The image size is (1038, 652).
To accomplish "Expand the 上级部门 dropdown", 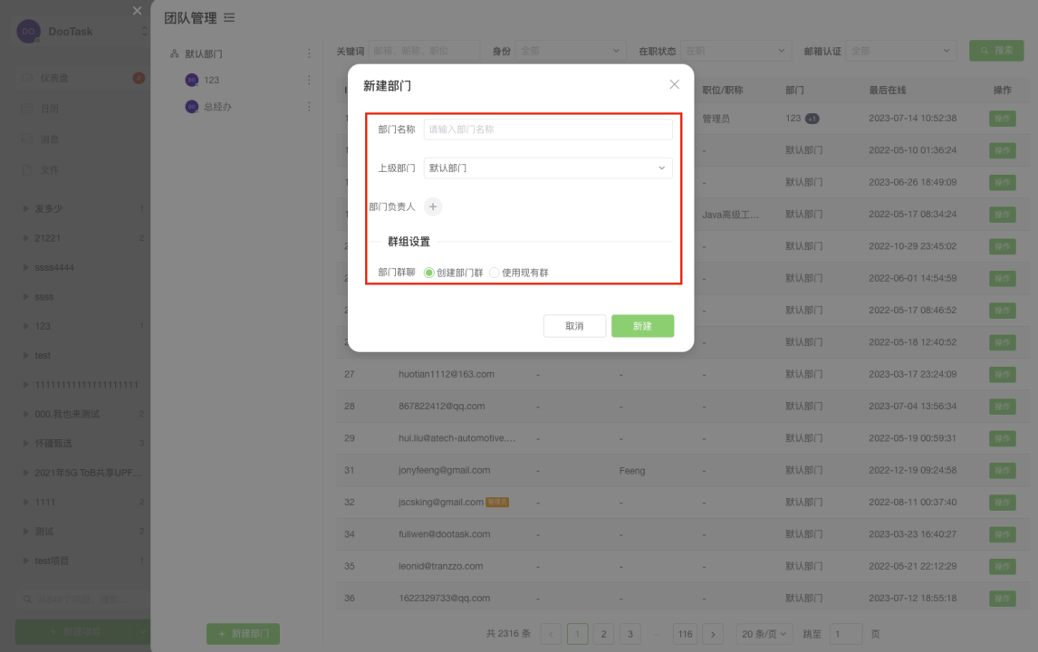I will coord(548,168).
